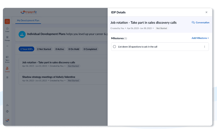
Task: Click Add Milestone +
Action: (x=200, y=38)
